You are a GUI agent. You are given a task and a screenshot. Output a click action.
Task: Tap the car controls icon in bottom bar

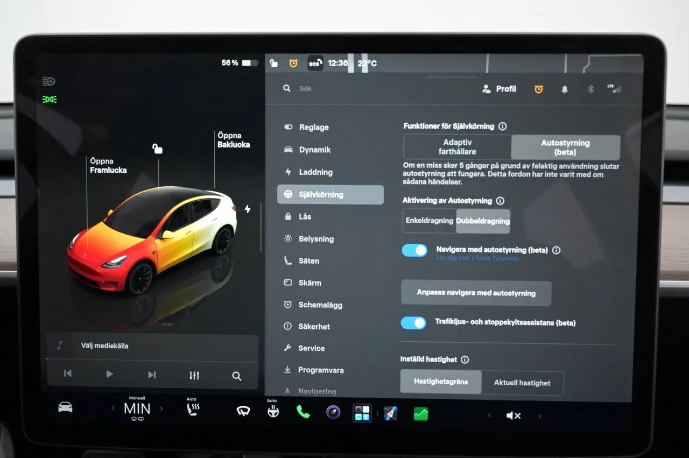click(65, 407)
